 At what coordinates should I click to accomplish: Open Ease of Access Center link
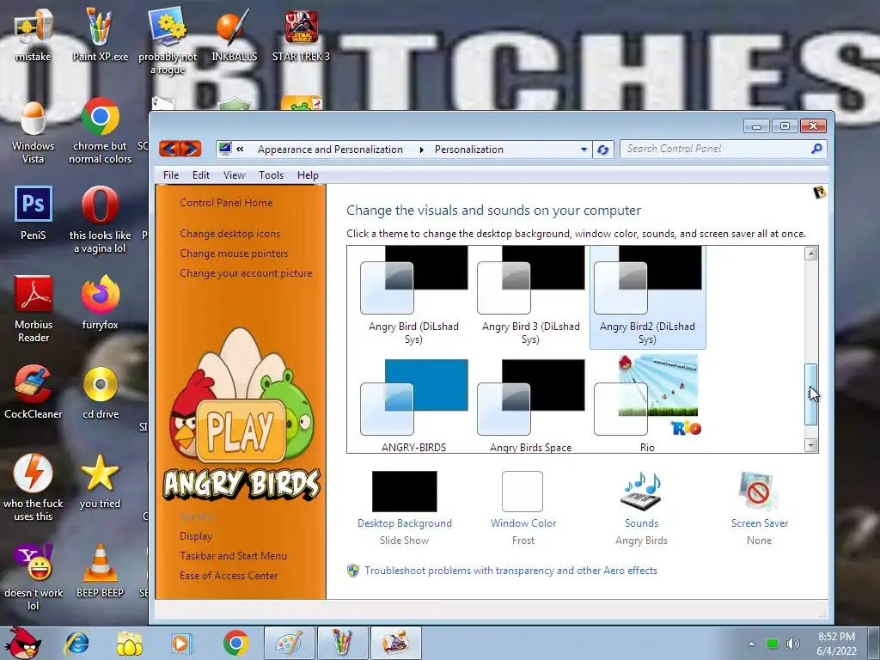pyautogui.click(x=229, y=575)
